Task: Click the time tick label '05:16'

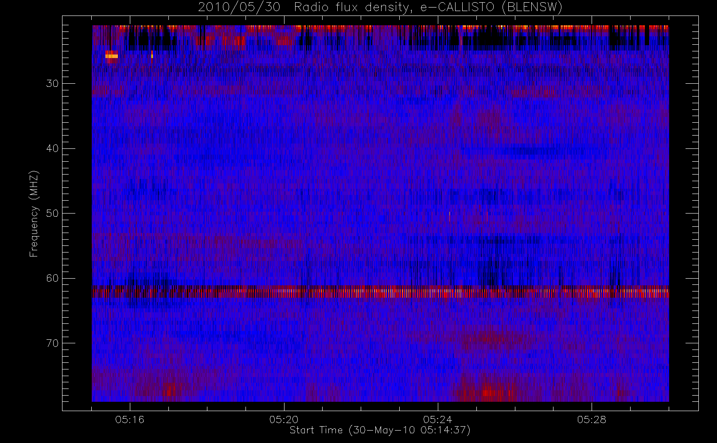Action: coord(130,420)
